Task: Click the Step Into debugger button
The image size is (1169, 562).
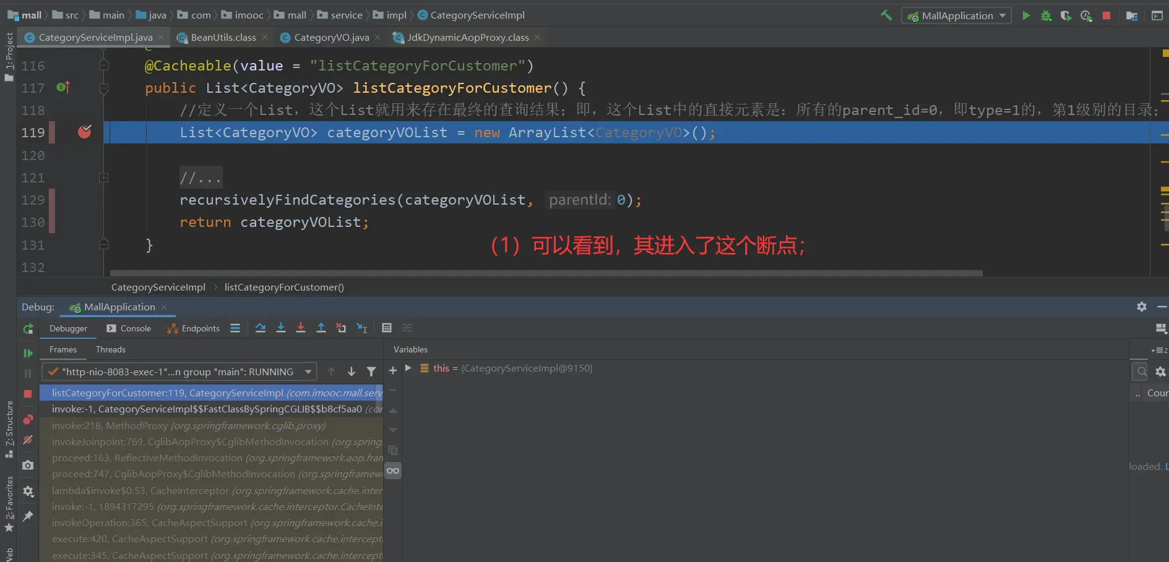Action: (281, 328)
